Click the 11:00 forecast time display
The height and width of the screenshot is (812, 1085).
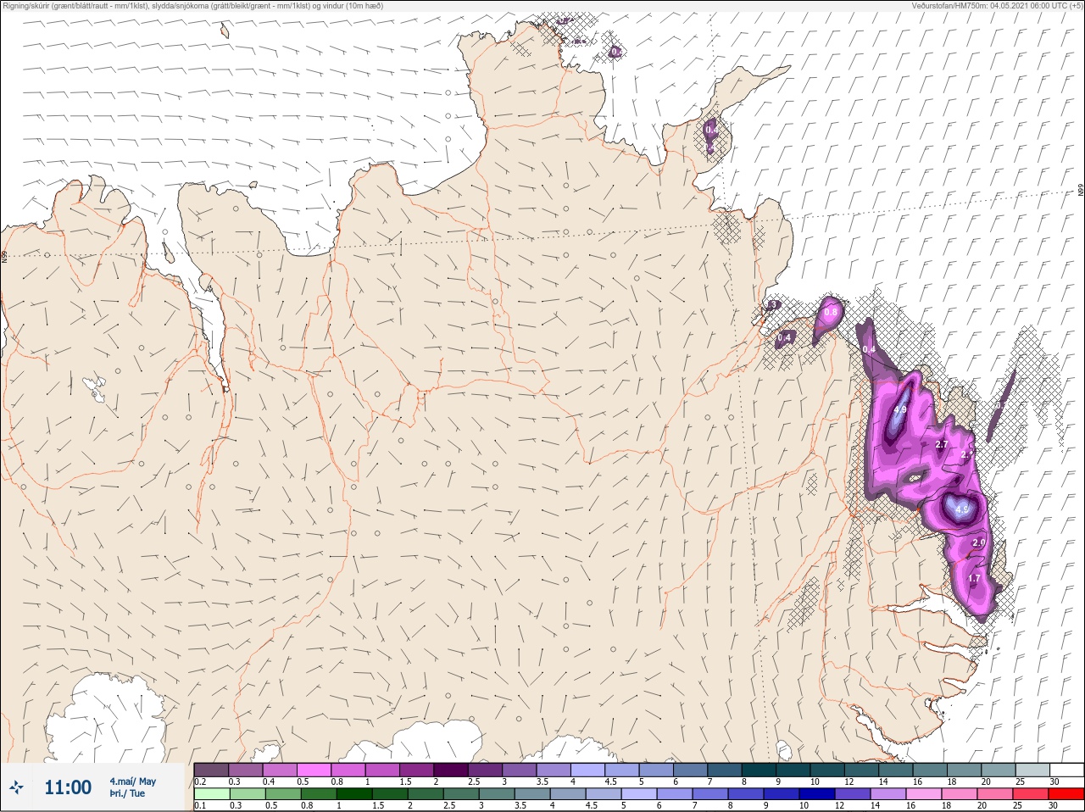point(68,787)
